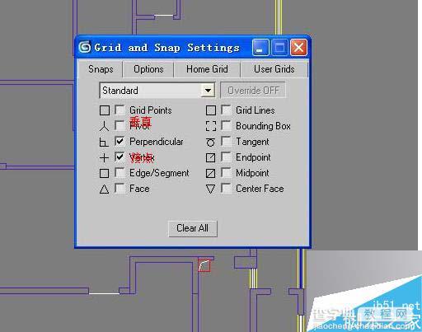The height and width of the screenshot is (332, 422).
Task: Click the Pivot tripod icon
Action: pyautogui.click(x=104, y=126)
